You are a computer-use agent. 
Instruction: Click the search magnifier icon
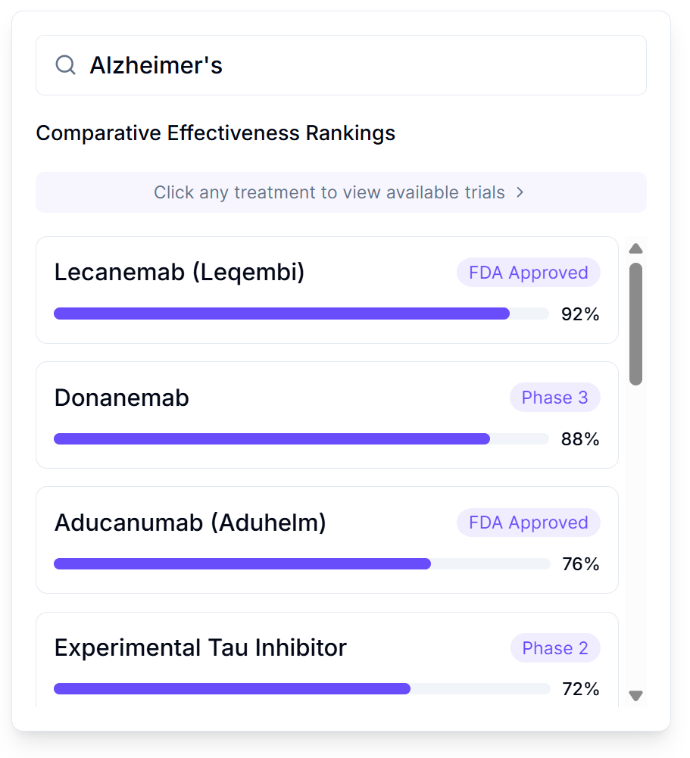[66, 65]
